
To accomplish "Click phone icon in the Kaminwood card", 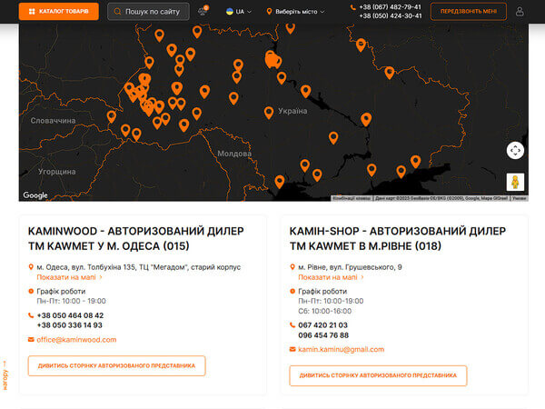I will 31,315.
